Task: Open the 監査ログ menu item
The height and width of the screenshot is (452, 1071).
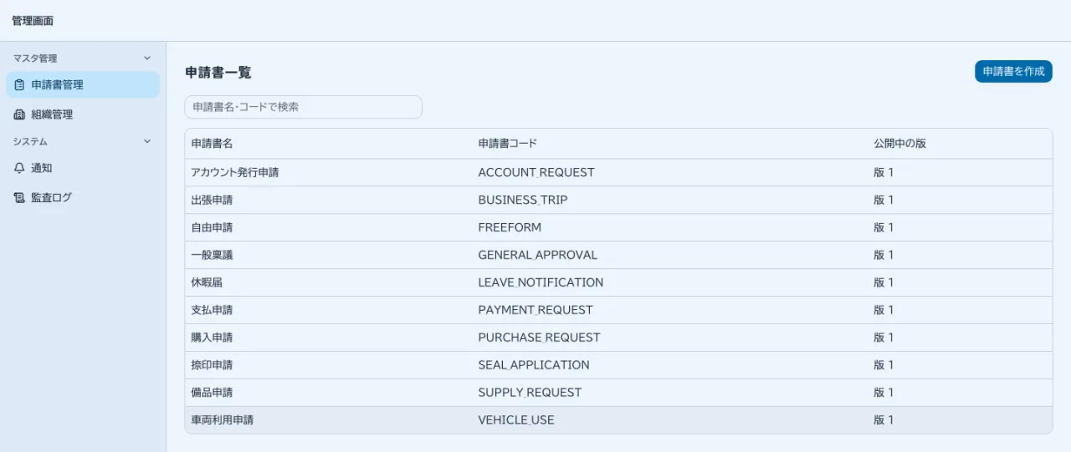Action: point(83,198)
